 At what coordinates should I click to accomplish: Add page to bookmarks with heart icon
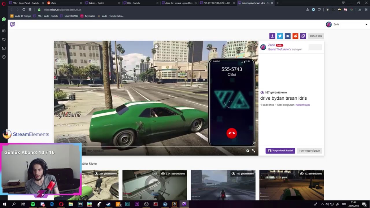(x=319, y=10)
